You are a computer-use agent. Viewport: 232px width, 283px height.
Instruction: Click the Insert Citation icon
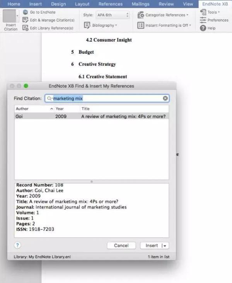pyautogui.click(x=9, y=16)
